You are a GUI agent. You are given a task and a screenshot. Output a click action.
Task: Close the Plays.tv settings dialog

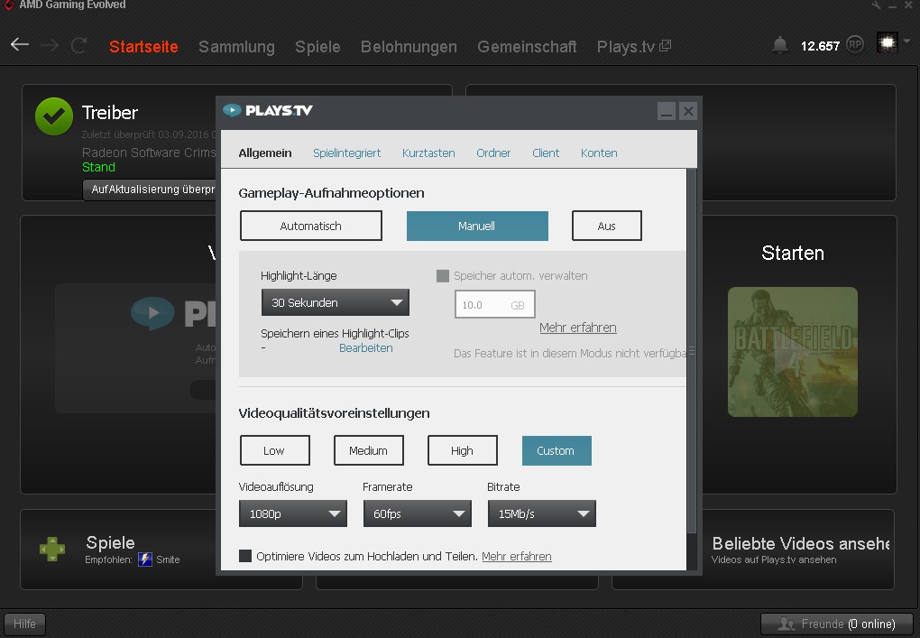[687, 111]
